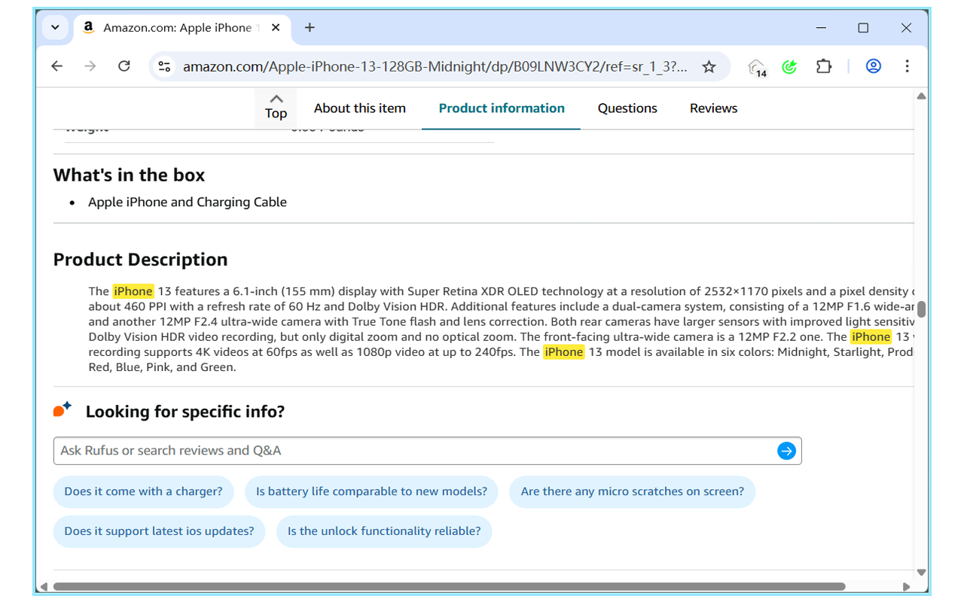The height and width of the screenshot is (602, 964).
Task: Ask "Is the unlock functionality reliable?"
Action: tap(384, 531)
